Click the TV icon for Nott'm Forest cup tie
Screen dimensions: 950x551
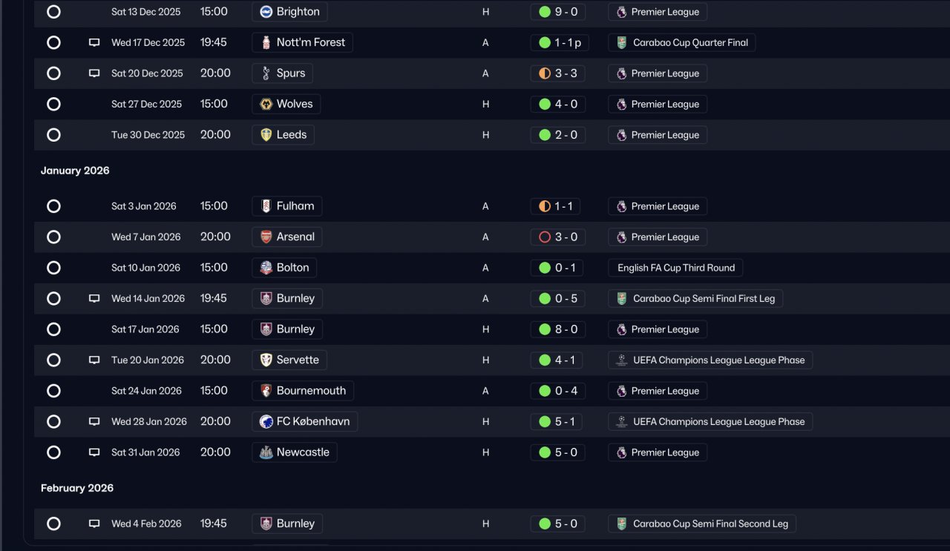[94, 43]
